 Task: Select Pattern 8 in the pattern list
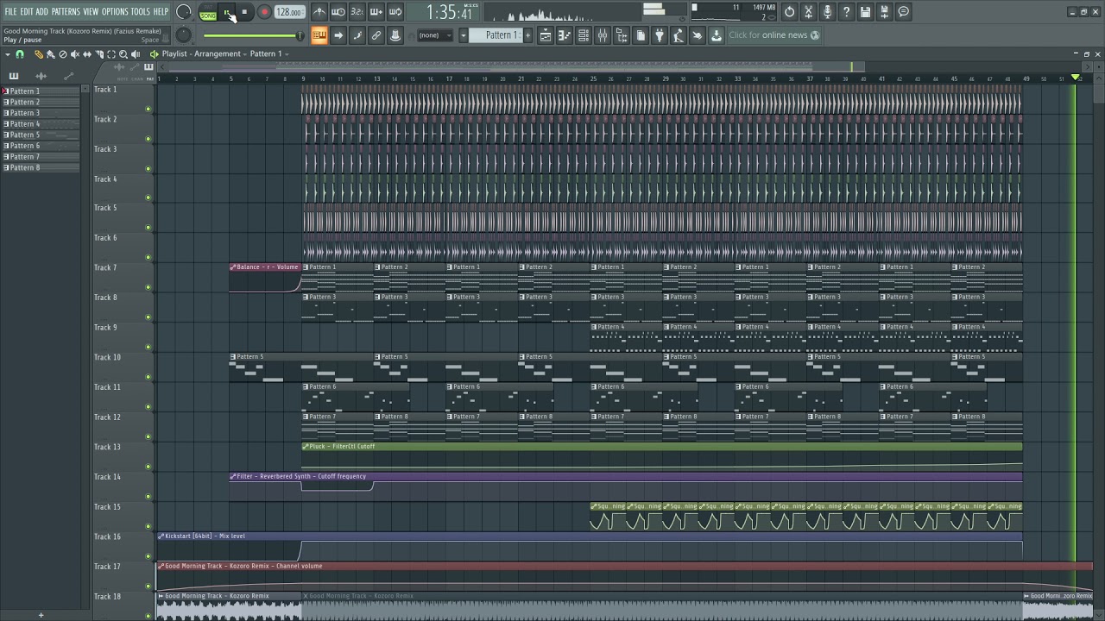pyautogui.click(x=41, y=167)
